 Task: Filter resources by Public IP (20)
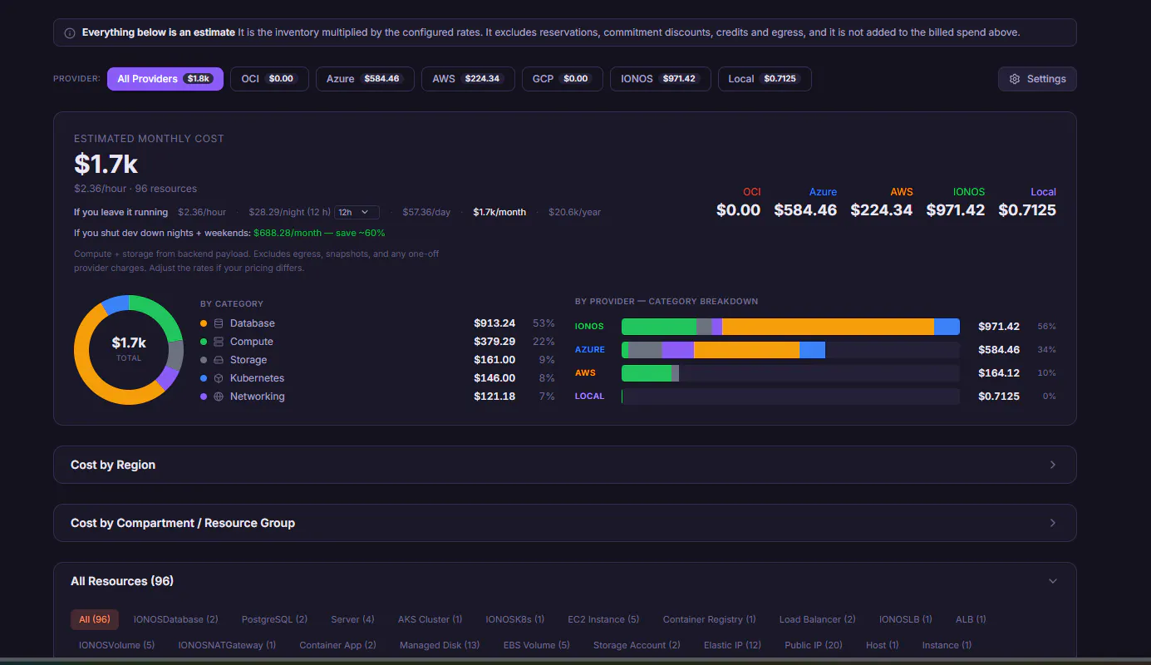(814, 645)
